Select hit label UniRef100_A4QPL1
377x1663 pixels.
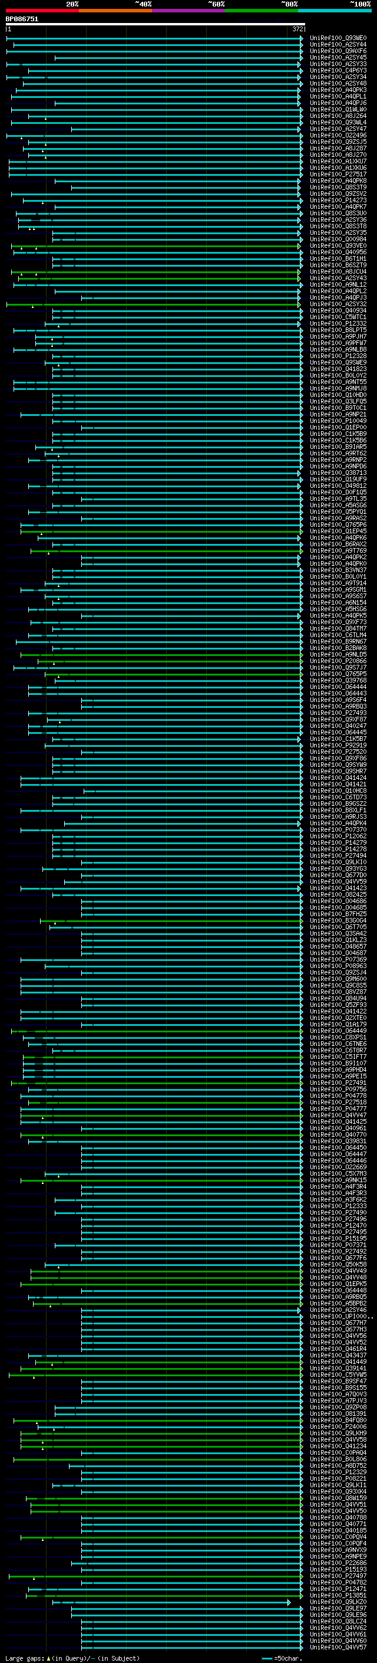338,96
